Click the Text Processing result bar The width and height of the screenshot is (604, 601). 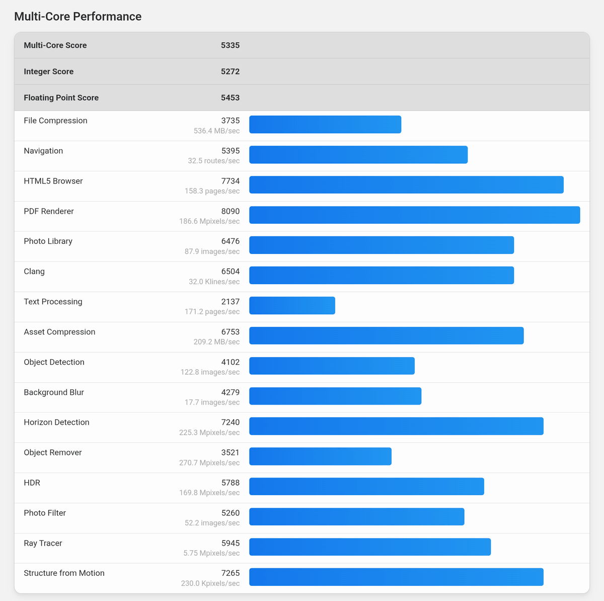pos(292,306)
